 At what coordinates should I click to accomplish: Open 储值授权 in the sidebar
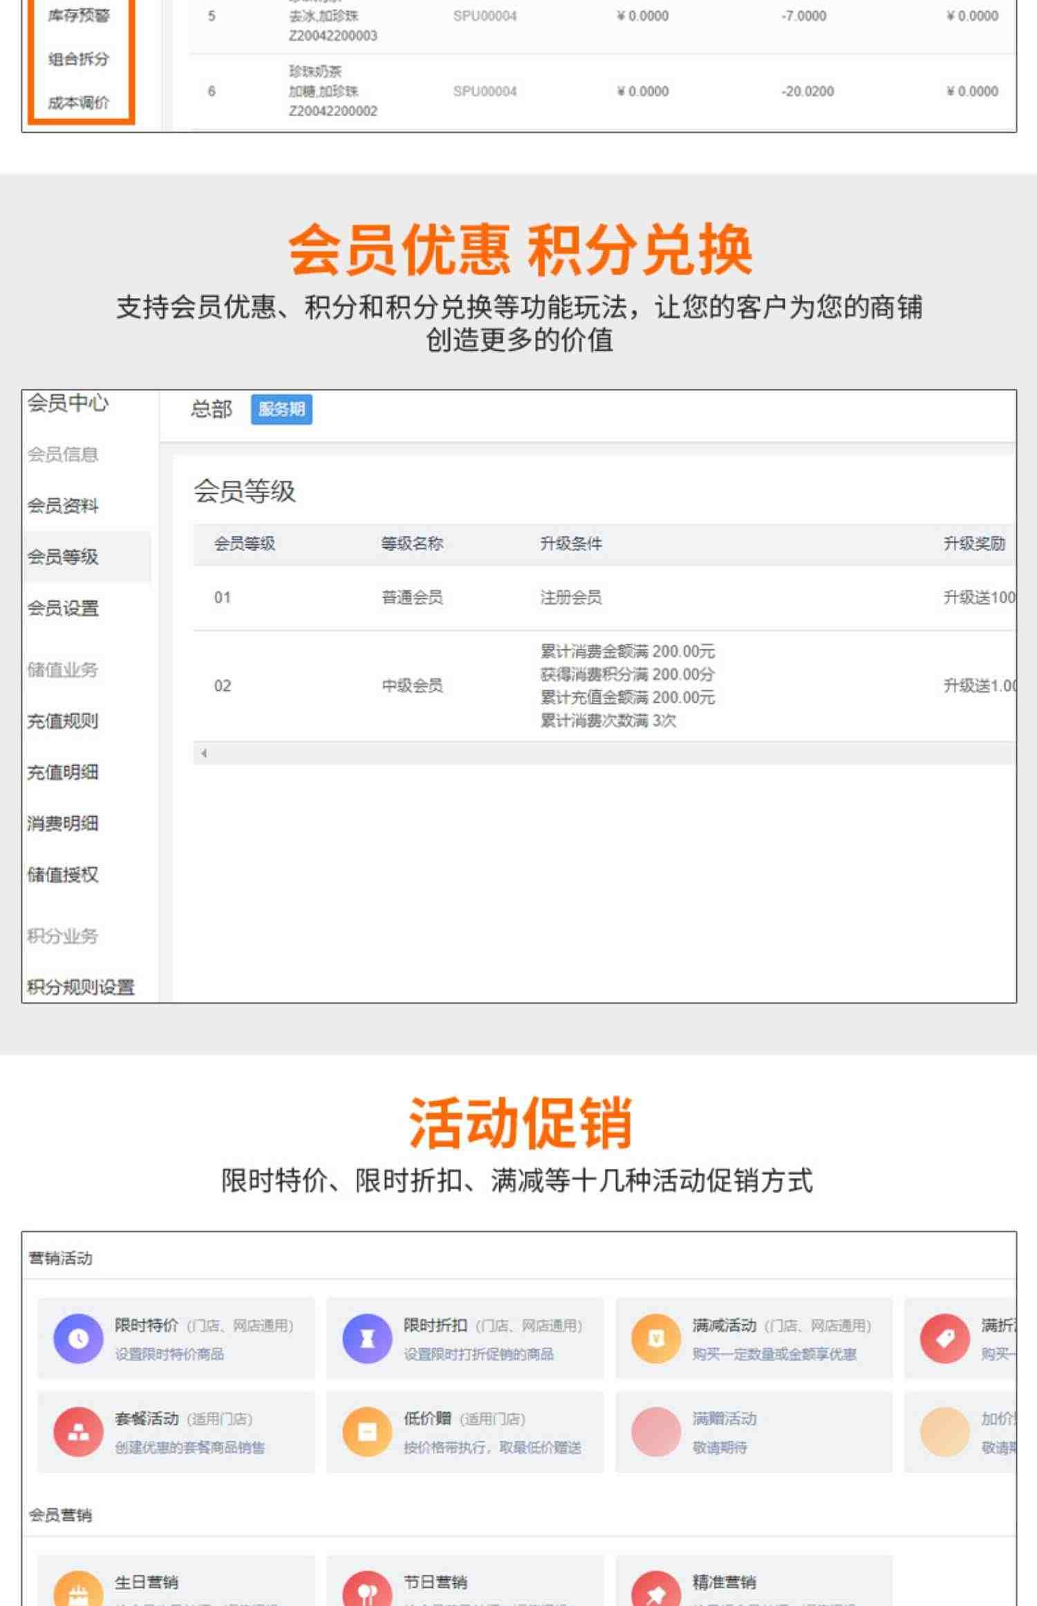pyautogui.click(x=63, y=875)
